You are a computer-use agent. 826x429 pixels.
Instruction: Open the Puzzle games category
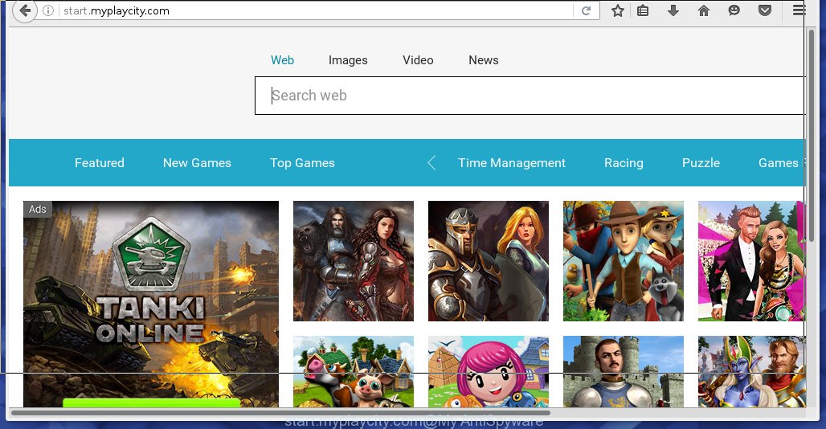tap(701, 162)
